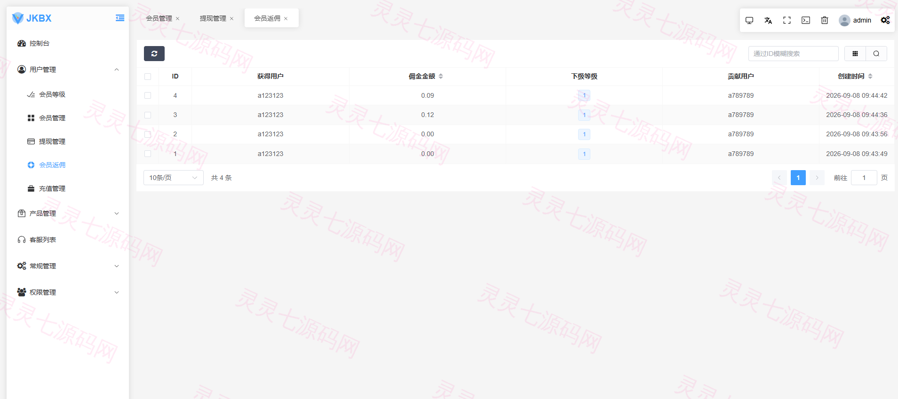Screen dimensions: 898x399
Task: Click 下级等级 tag in ID 4 row
Action: (584, 95)
